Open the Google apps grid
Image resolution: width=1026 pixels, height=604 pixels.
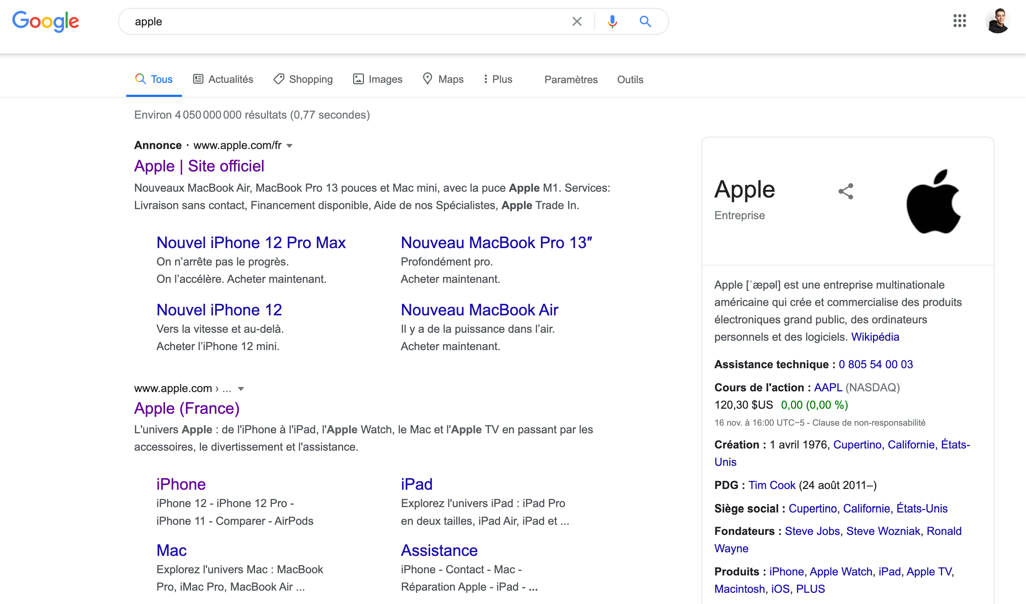[959, 21]
